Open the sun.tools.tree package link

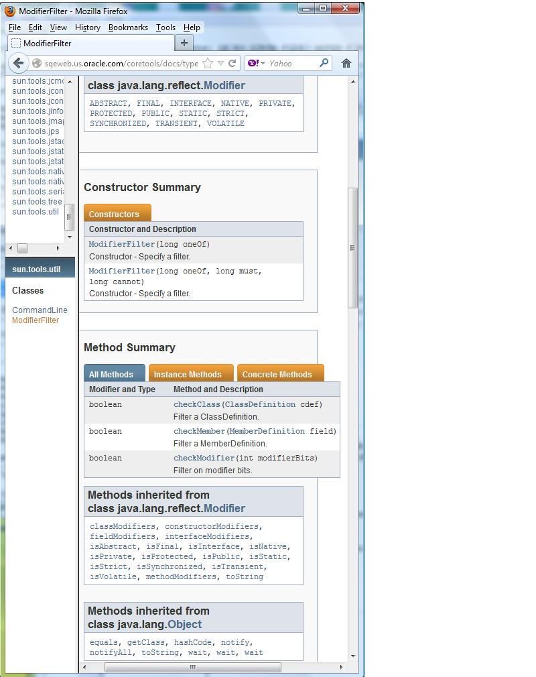(x=37, y=201)
